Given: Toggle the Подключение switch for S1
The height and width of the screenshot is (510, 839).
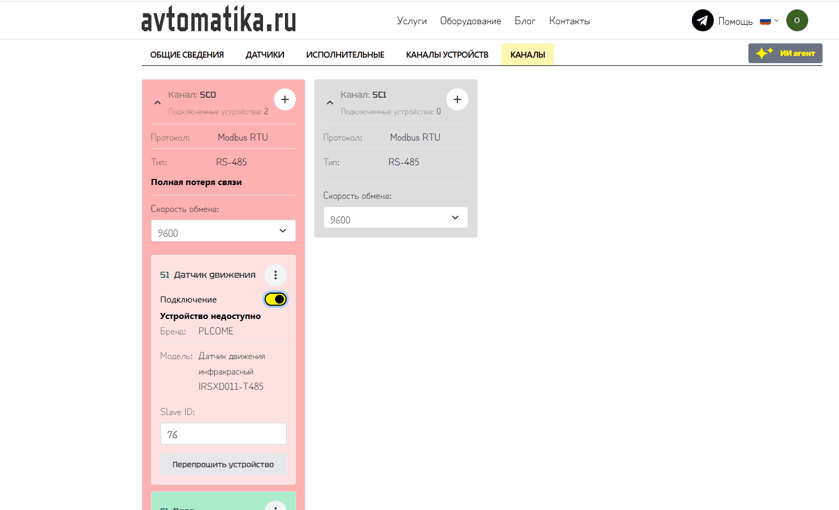Looking at the screenshot, I should click(276, 299).
